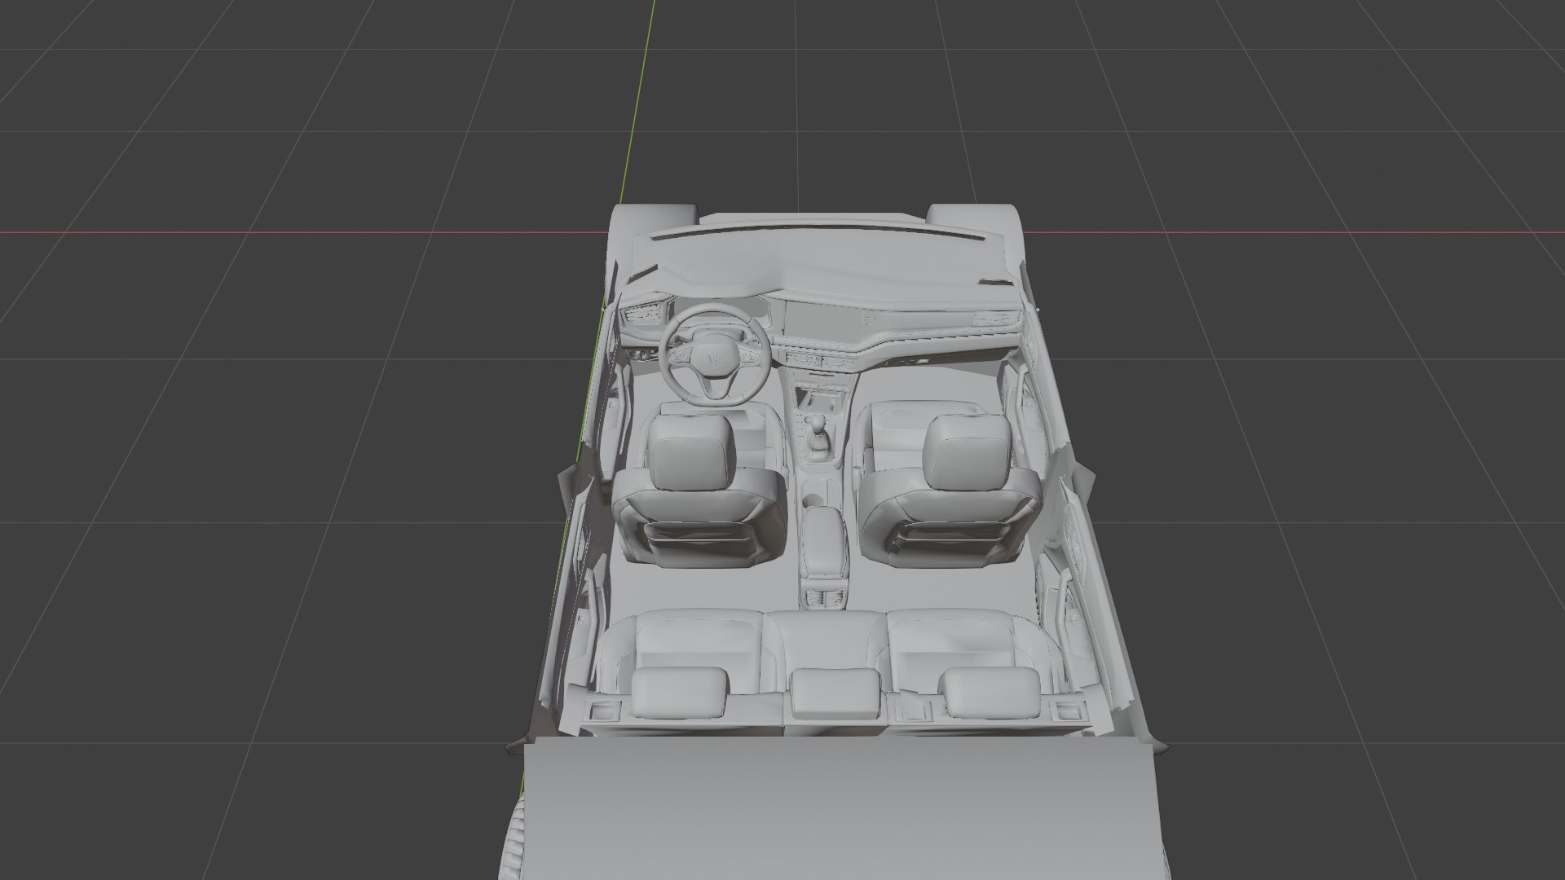
Task: Select the rear headrest behind the driver
Action: 678,693
